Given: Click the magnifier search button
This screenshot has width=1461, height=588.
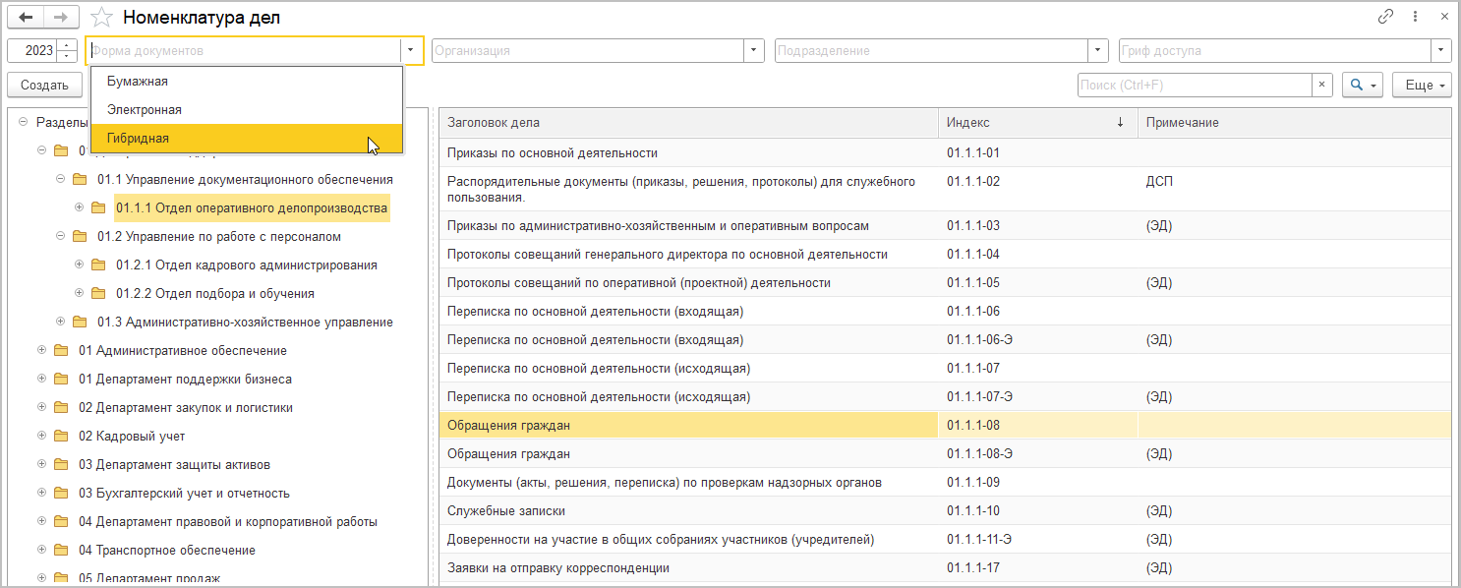Looking at the screenshot, I should tap(1363, 86).
